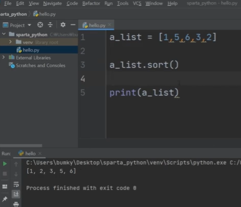This screenshot has height=207, width=241.
Task: Click the pin tab icon in Run panel
Action: pos(5,198)
